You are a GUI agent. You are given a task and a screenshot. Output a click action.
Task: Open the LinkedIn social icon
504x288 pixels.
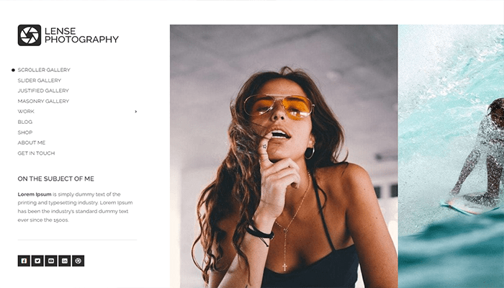point(64,261)
